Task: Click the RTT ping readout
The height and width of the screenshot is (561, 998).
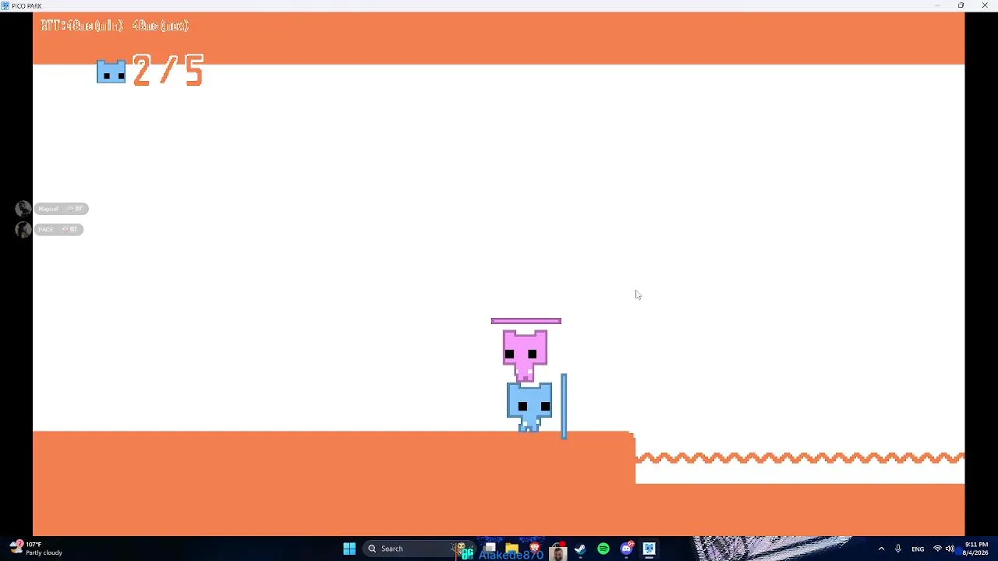Action: pos(115,26)
